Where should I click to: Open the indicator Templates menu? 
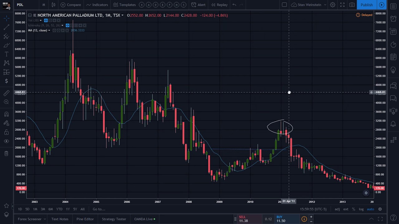point(124,5)
